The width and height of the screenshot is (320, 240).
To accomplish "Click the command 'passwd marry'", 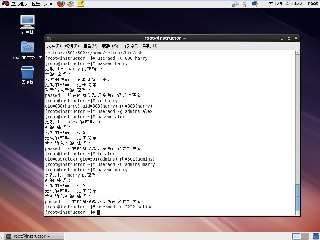I will click(112, 170).
